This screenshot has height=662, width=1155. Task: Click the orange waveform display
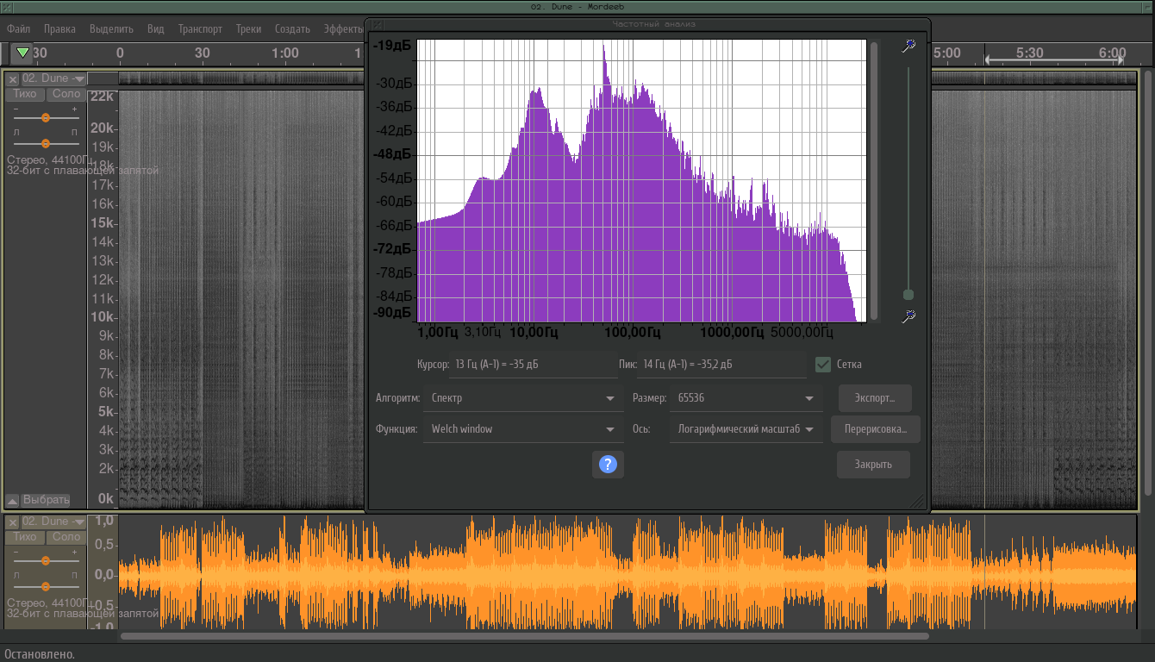click(x=627, y=573)
